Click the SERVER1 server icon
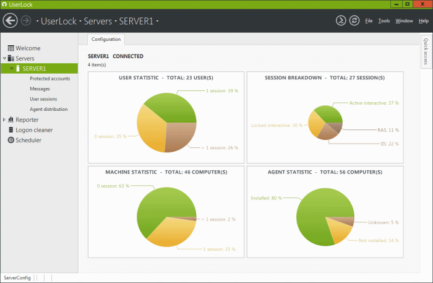 point(18,69)
